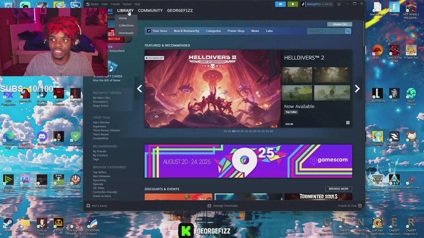Click the store search magnifier icon
The width and height of the screenshot is (424, 238).
click(348, 31)
